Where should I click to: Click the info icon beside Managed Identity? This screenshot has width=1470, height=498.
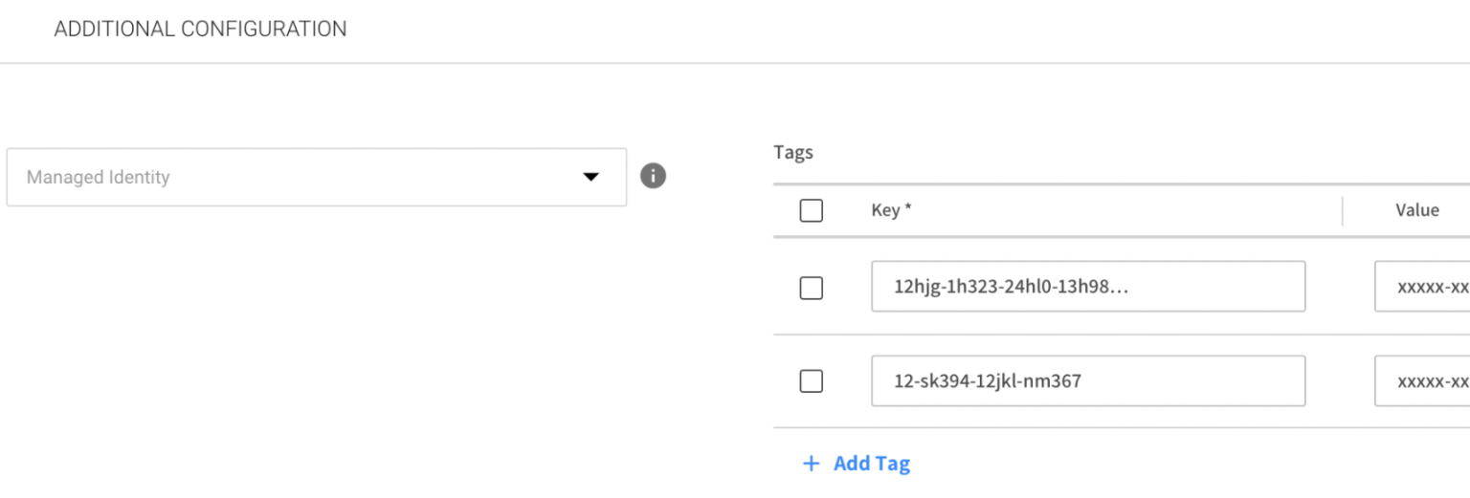coord(653,176)
